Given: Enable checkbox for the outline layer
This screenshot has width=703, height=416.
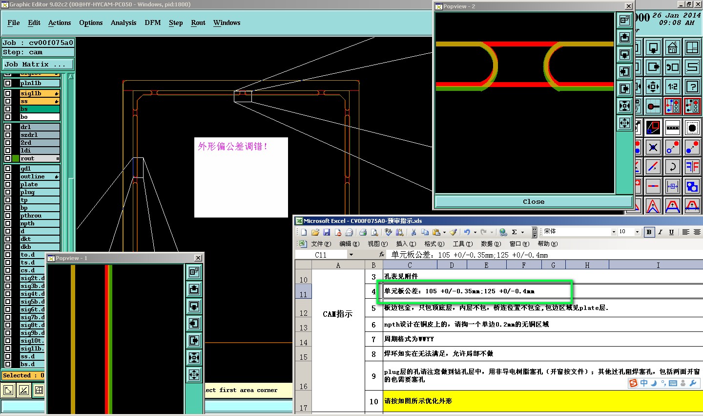Looking at the screenshot, I should [x=8, y=176].
